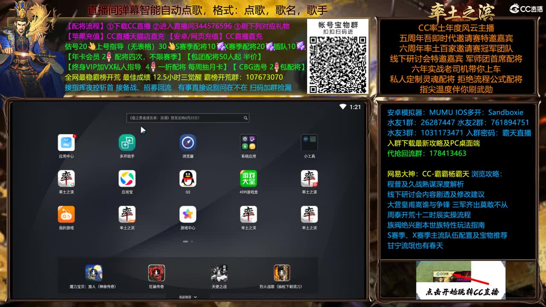Viewport: 546px width, 307px height.
Task: Open the 游戏中心 app
Action: [188, 214]
